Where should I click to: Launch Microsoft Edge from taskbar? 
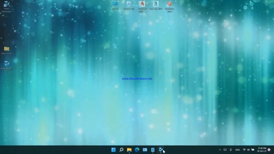[x=137, y=150]
